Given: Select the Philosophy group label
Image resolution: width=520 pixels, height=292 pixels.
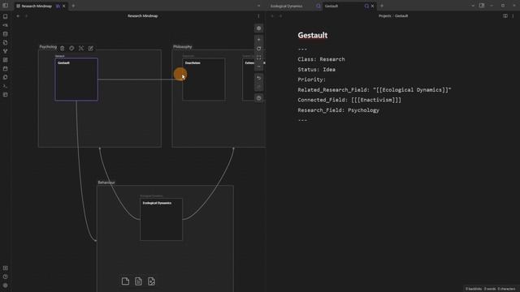Looking at the screenshot, I should point(182,47).
